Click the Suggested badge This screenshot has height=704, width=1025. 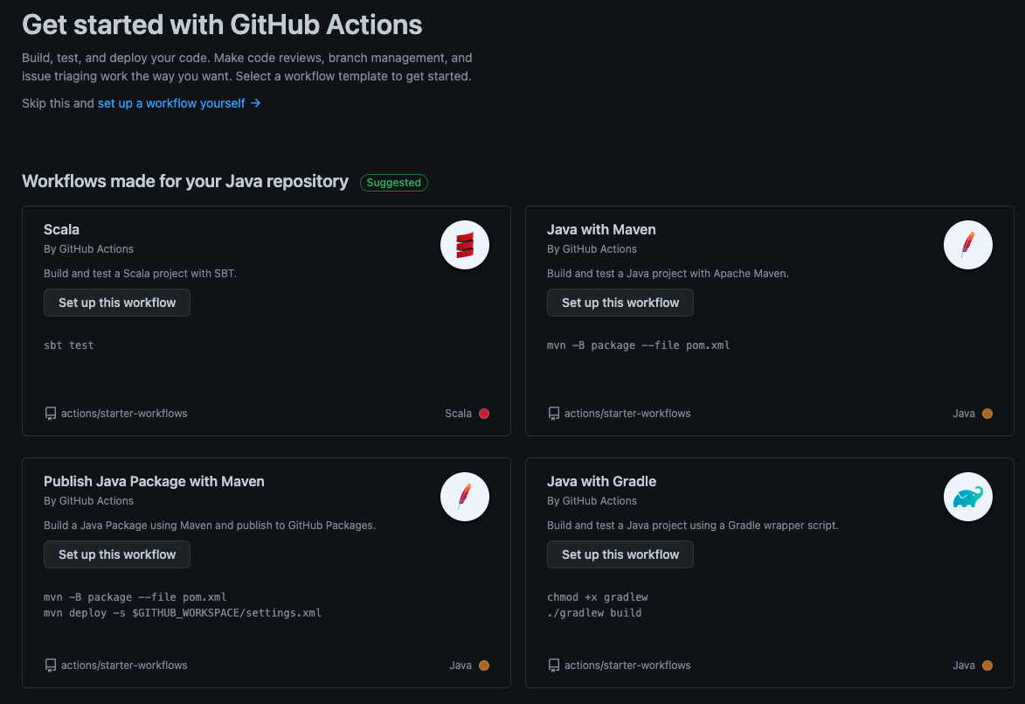click(x=394, y=183)
